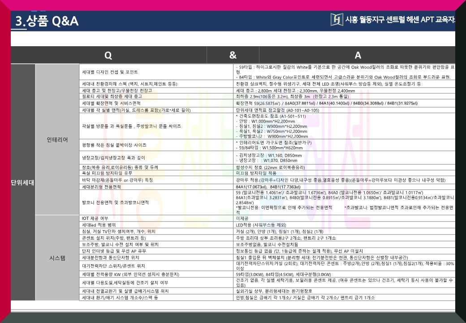Click answer '59타입(3.0KW), 84타입(4.5KW)' row
The image size is (466, 323).
[x=283, y=274]
